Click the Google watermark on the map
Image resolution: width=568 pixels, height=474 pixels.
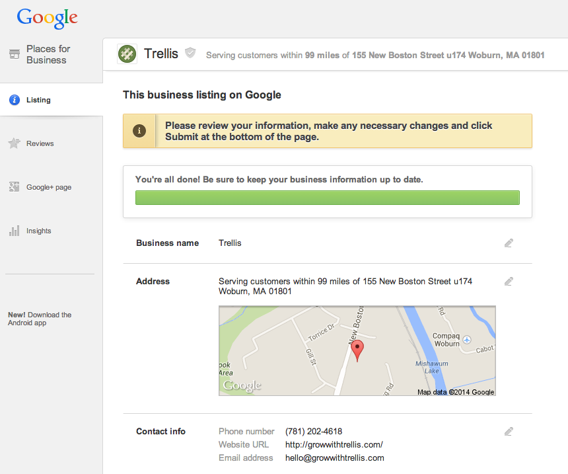(242, 385)
